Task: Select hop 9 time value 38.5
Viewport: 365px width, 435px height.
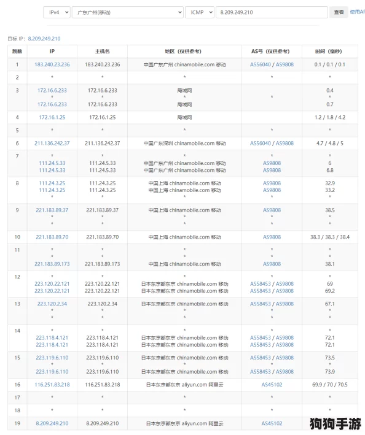Action: [x=330, y=210]
